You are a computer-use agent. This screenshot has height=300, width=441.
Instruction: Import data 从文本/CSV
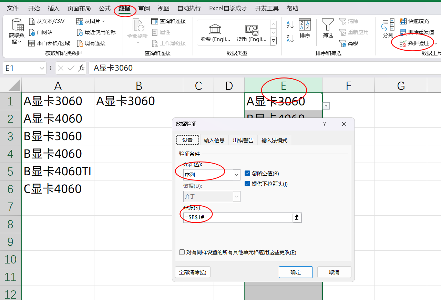tap(47, 21)
